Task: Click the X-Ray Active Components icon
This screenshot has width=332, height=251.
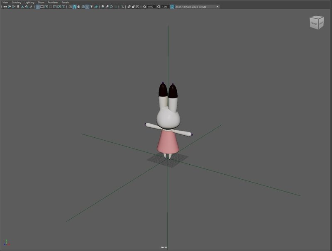Action: (133, 7)
